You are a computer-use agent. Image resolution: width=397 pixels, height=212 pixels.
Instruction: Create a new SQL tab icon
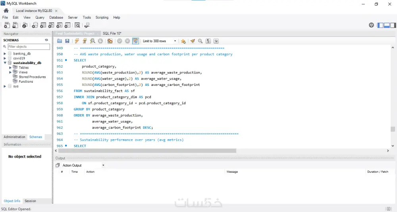pos(7,25)
